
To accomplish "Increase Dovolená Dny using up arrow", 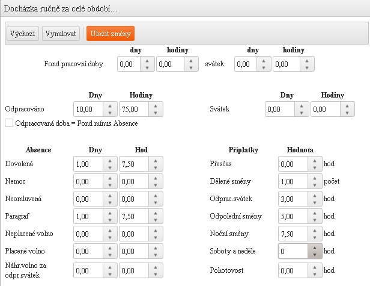I will [109, 160].
